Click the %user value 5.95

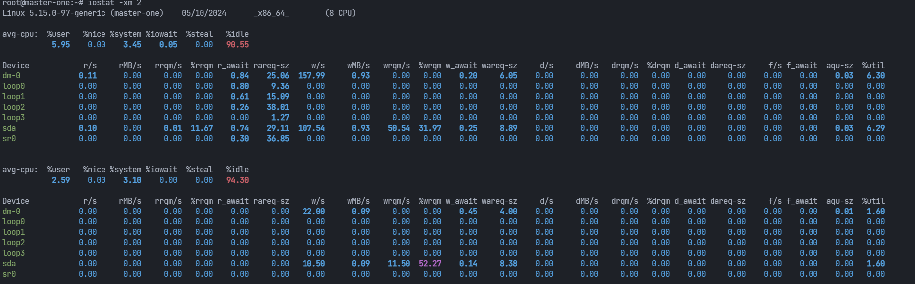point(61,45)
